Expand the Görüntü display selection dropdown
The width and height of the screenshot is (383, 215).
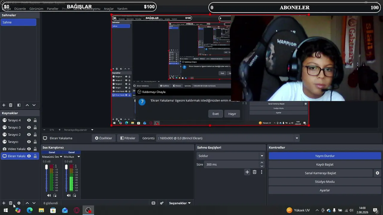tap(297, 138)
